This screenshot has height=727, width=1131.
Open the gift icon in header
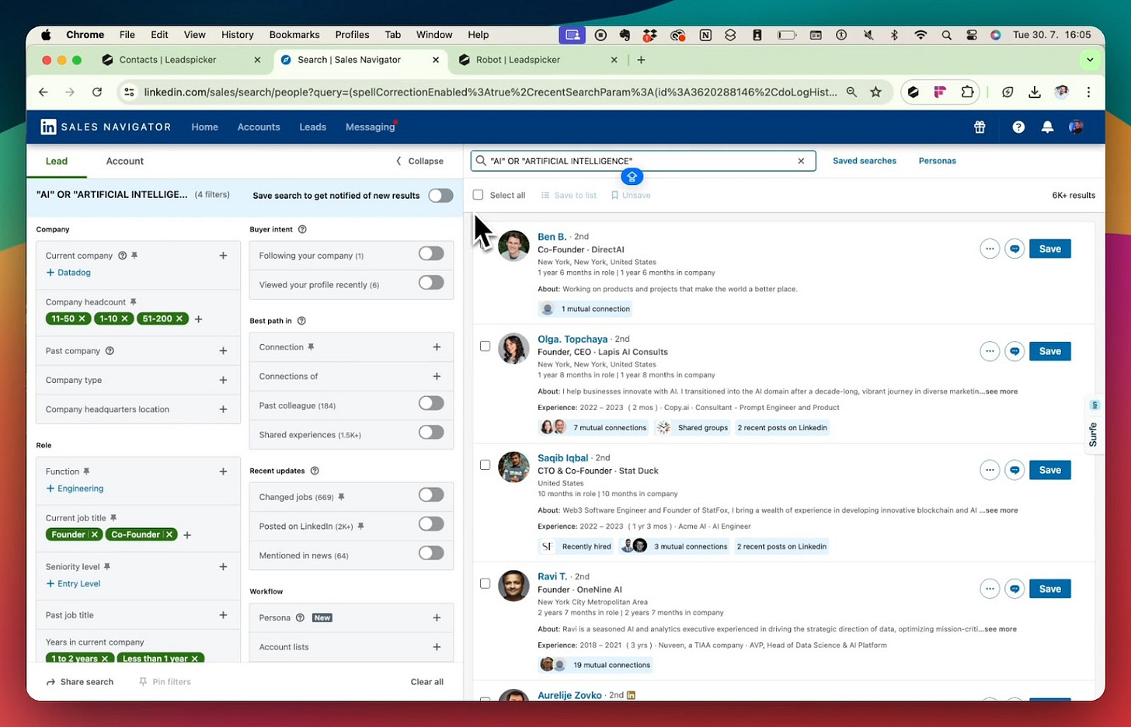coord(980,127)
